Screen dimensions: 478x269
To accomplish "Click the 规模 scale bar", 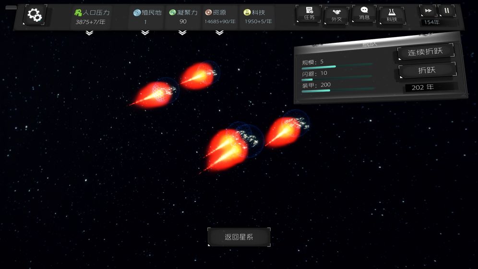I will (337, 67).
